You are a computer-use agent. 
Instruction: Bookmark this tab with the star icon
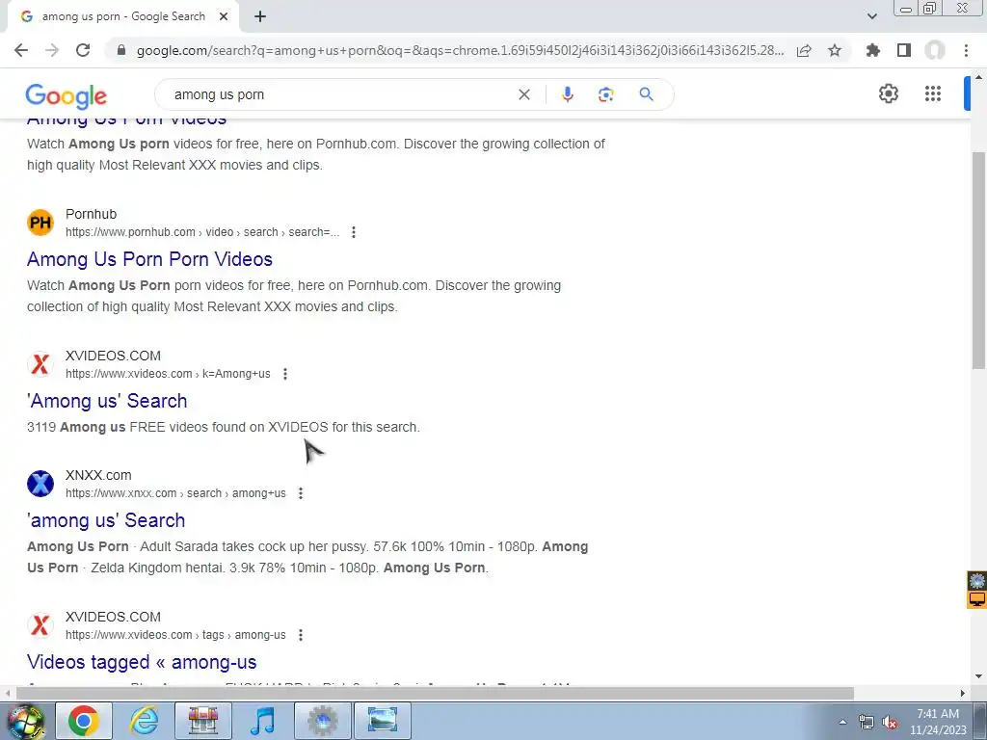pyautogui.click(x=835, y=50)
